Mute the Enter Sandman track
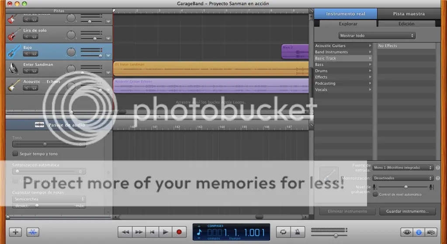The width and height of the screenshot is (447, 244). pos(27,71)
